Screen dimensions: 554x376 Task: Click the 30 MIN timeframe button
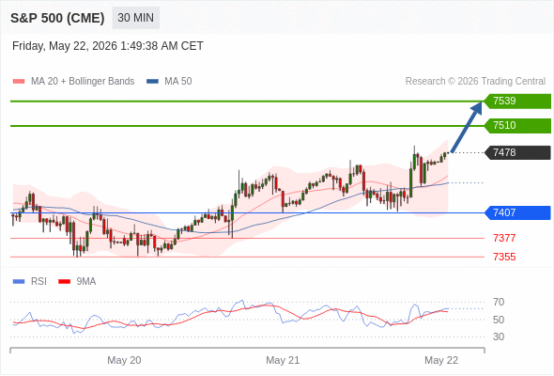click(135, 18)
